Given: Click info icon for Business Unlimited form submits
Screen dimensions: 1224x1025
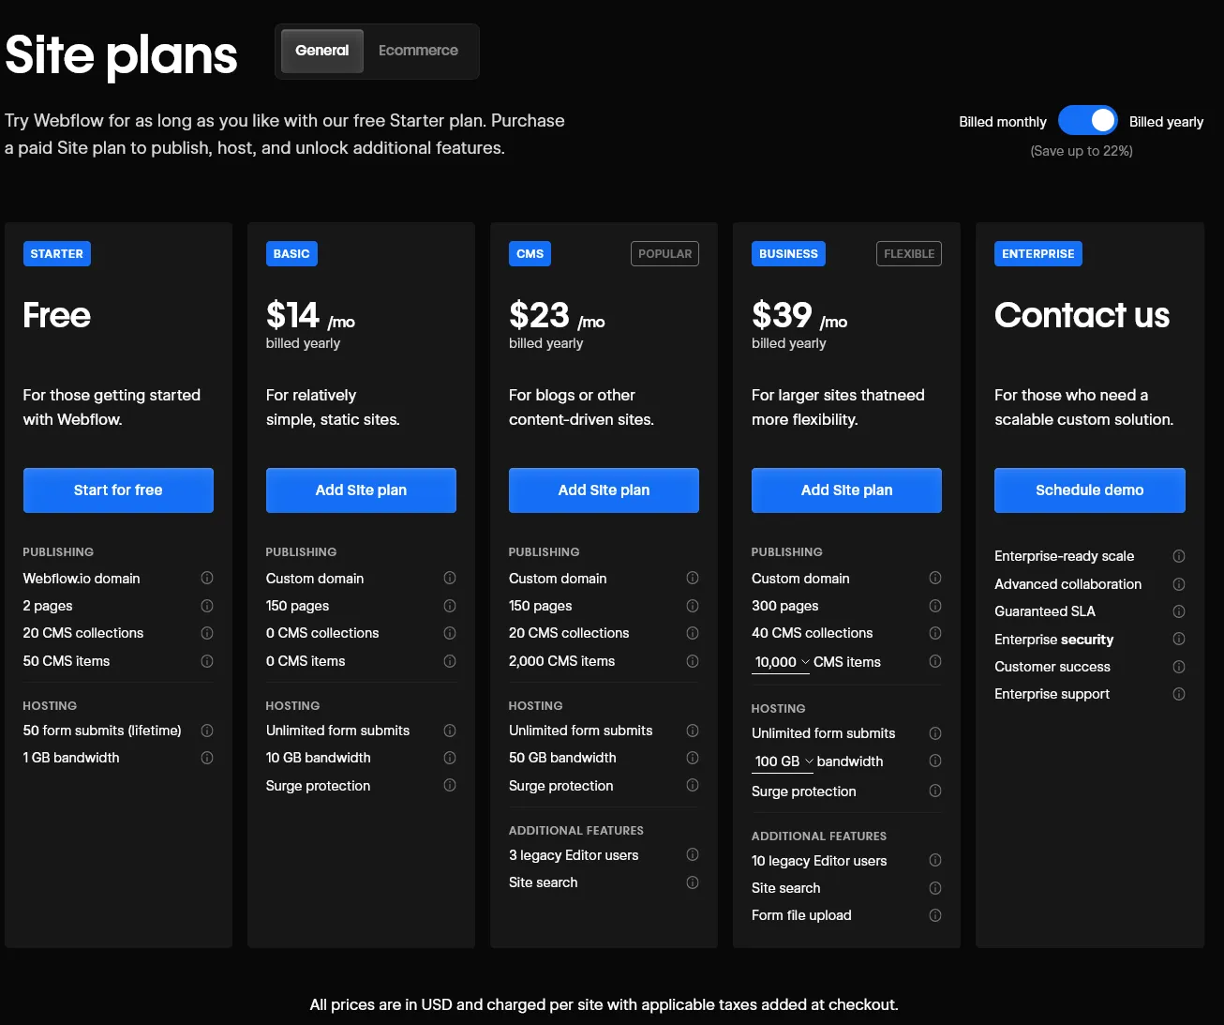Looking at the screenshot, I should [x=935, y=733].
